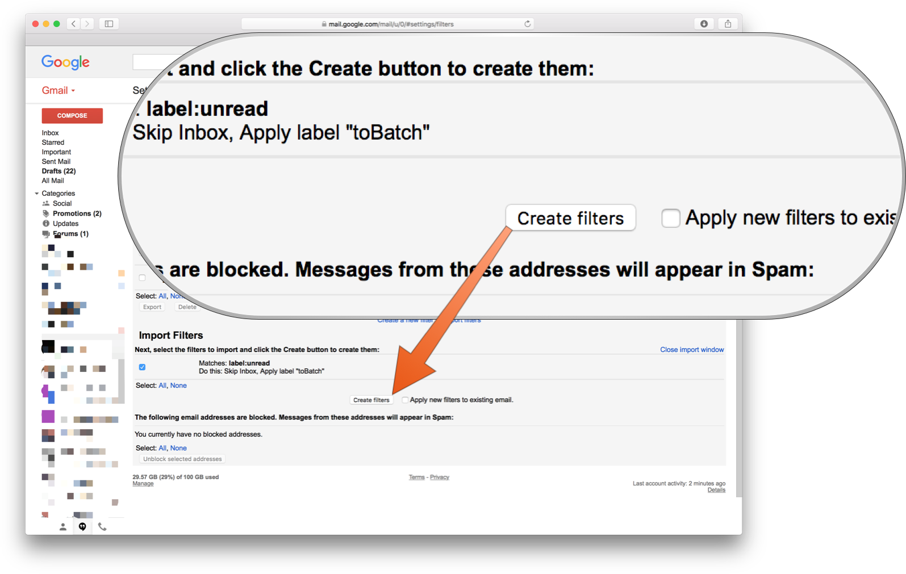Select All blocked addresses link
906x574 pixels.
coord(162,448)
